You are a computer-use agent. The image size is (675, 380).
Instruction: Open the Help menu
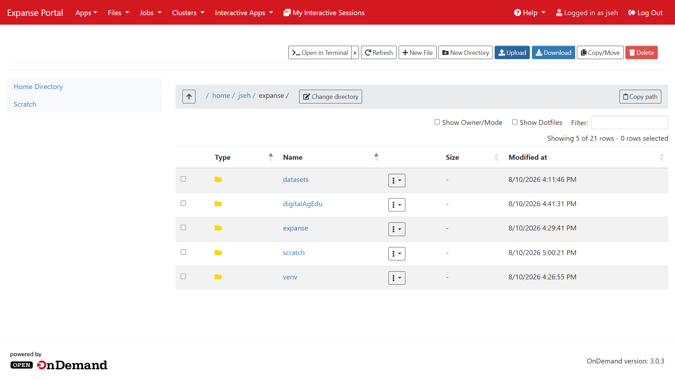pyautogui.click(x=530, y=13)
